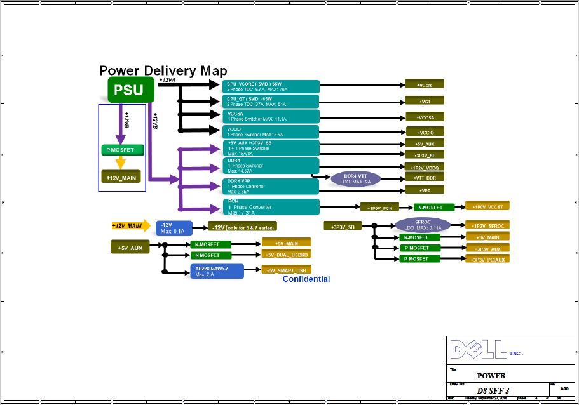
Task: Select the DDR4 VPP converter block
Action: [271, 186]
